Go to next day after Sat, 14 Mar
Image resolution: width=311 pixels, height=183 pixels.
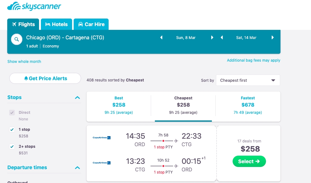273,38
